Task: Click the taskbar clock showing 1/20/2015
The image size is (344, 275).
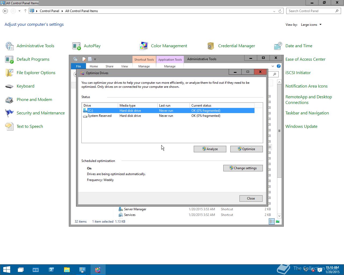Action: (332, 270)
